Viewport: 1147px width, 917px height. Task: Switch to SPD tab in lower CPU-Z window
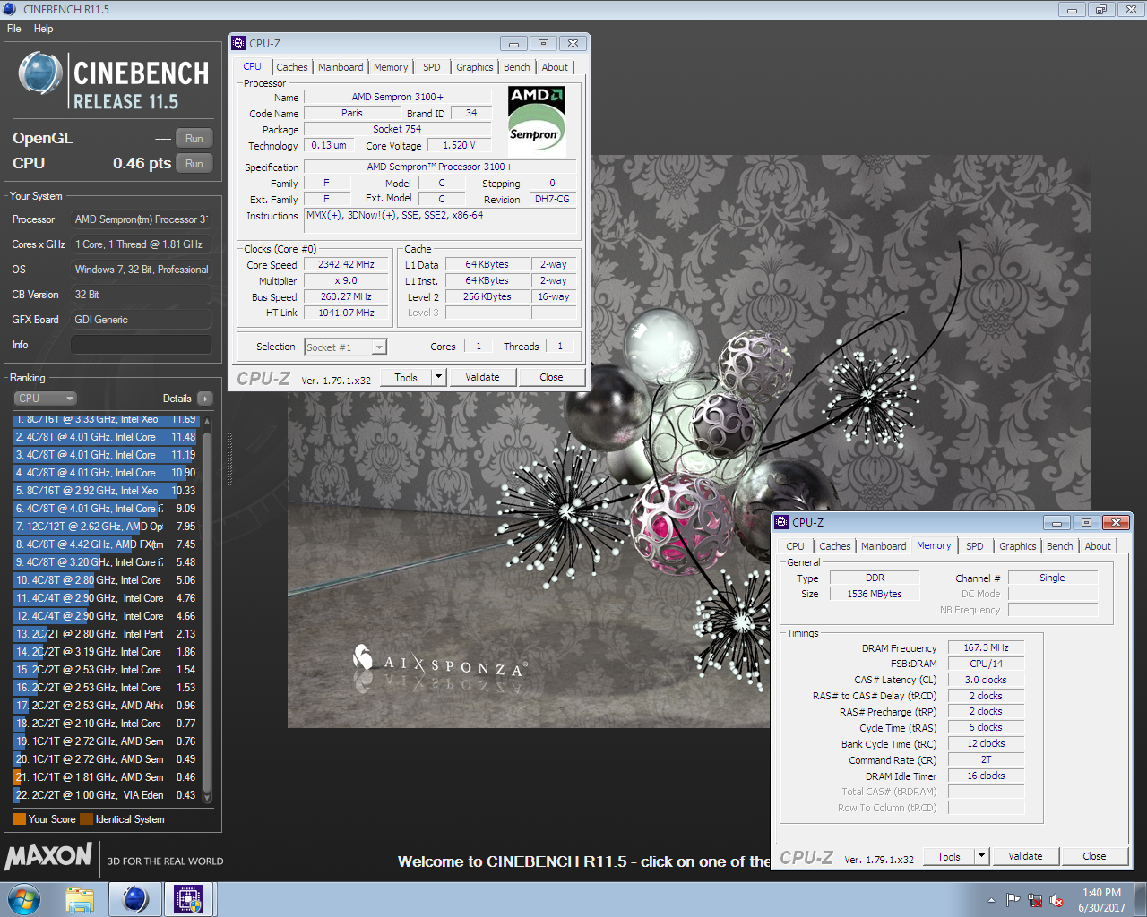pyautogui.click(x=975, y=546)
